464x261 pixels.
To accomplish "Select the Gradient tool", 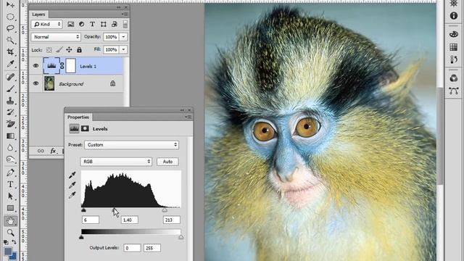I will point(10,136).
